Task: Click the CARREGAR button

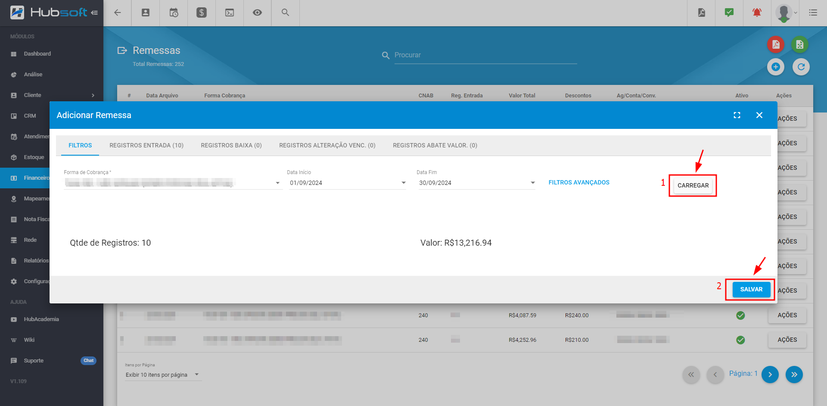Action: click(x=693, y=185)
